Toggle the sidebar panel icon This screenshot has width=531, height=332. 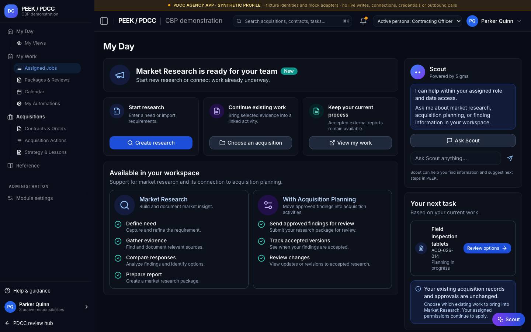(x=104, y=21)
